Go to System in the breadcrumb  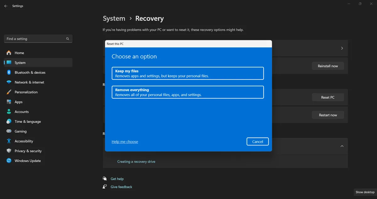tap(114, 19)
